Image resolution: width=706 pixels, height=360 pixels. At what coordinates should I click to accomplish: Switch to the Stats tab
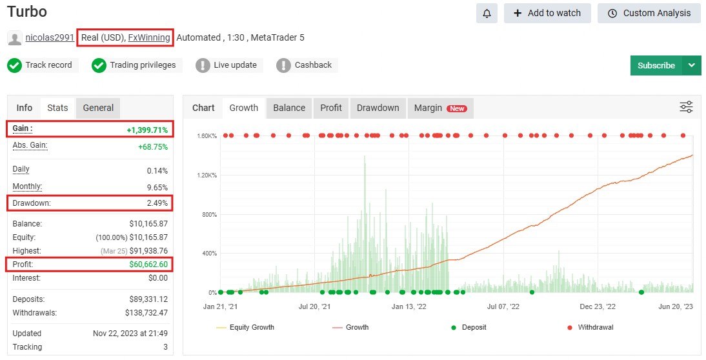coord(57,108)
